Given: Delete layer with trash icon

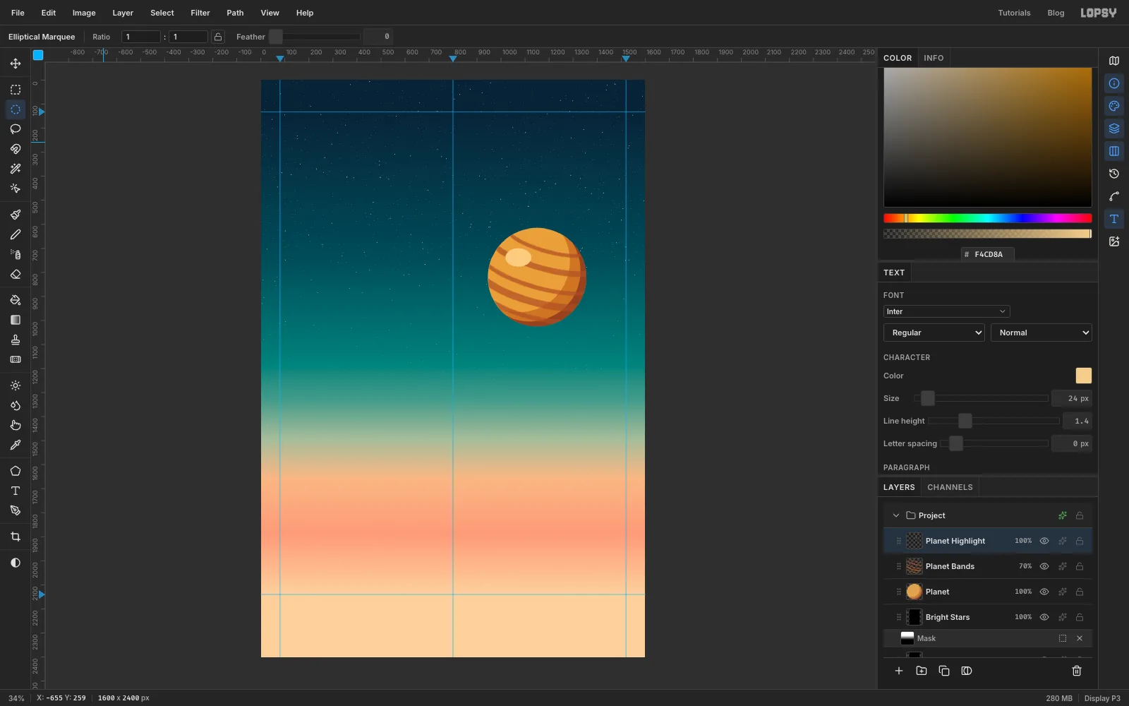Looking at the screenshot, I should 1077,671.
